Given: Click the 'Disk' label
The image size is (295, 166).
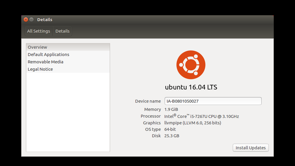Looking at the screenshot, I should pyautogui.click(x=156, y=136).
